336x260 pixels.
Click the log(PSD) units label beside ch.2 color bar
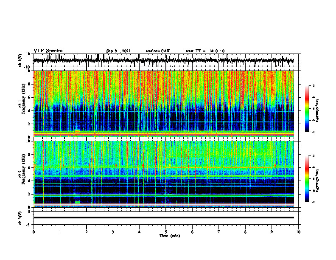pos(318,181)
